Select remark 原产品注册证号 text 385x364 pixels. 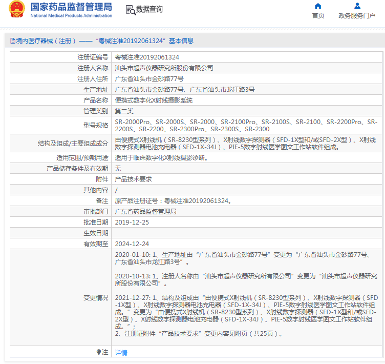coord(173,201)
